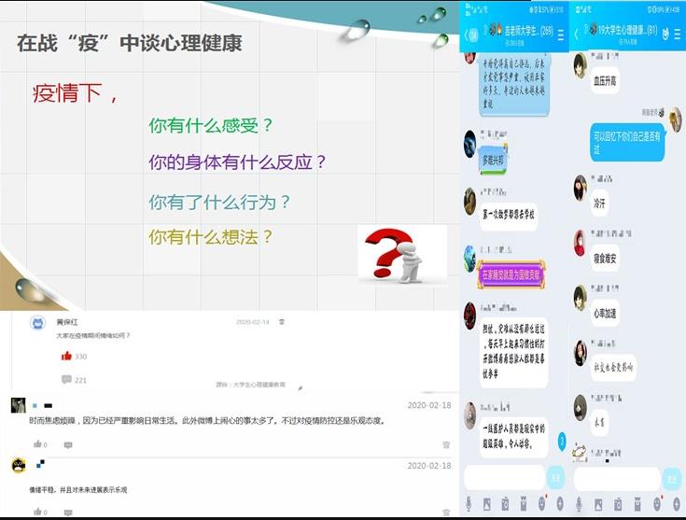Open the plus icon in the right chat toolbar
Image resolution: width=686 pixels, height=520 pixels.
point(677,504)
